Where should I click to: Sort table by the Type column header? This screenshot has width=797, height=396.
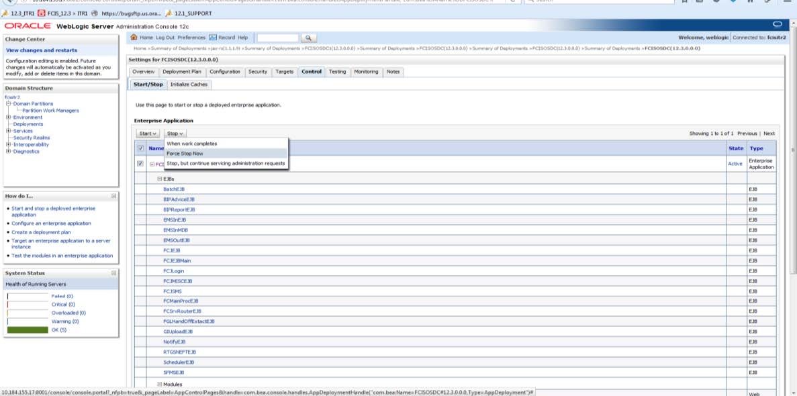point(756,148)
